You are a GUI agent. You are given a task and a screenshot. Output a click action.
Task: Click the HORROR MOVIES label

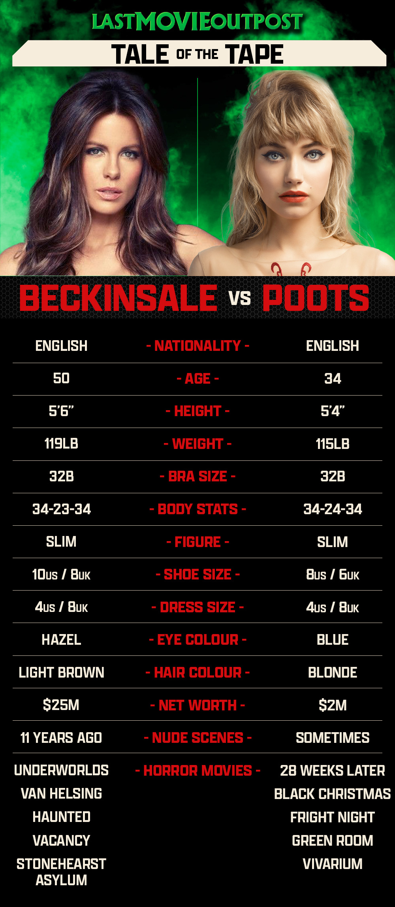[197, 771]
